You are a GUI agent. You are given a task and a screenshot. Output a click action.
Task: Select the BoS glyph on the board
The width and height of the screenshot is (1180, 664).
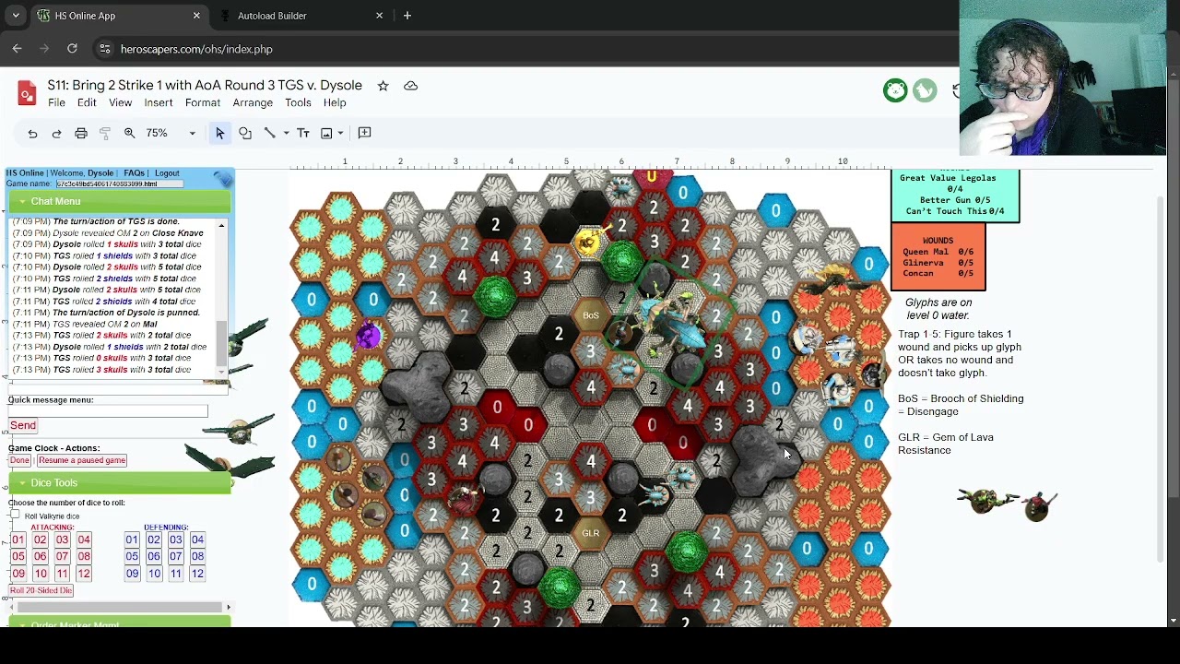[591, 316]
